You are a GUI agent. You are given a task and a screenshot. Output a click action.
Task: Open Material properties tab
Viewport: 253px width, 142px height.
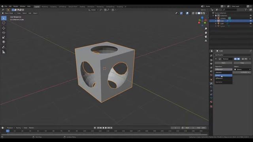tap(211, 102)
